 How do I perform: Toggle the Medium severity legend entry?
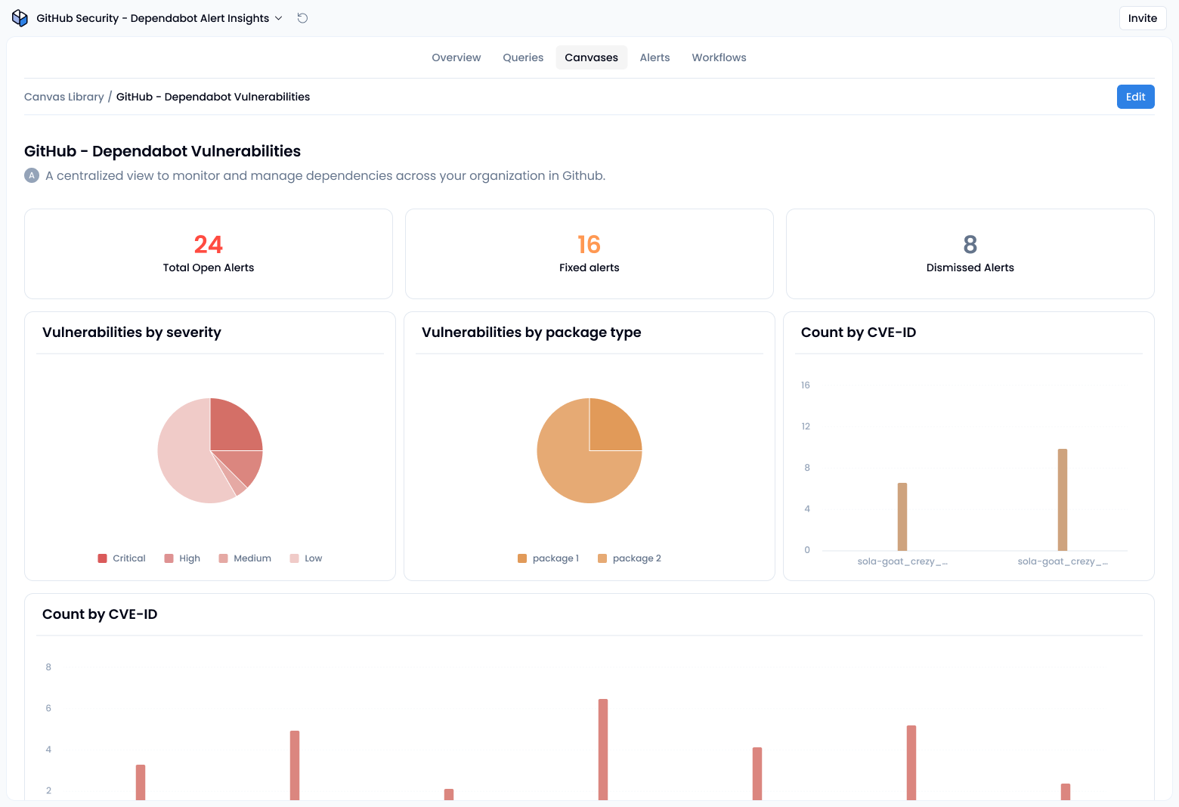pyautogui.click(x=245, y=558)
